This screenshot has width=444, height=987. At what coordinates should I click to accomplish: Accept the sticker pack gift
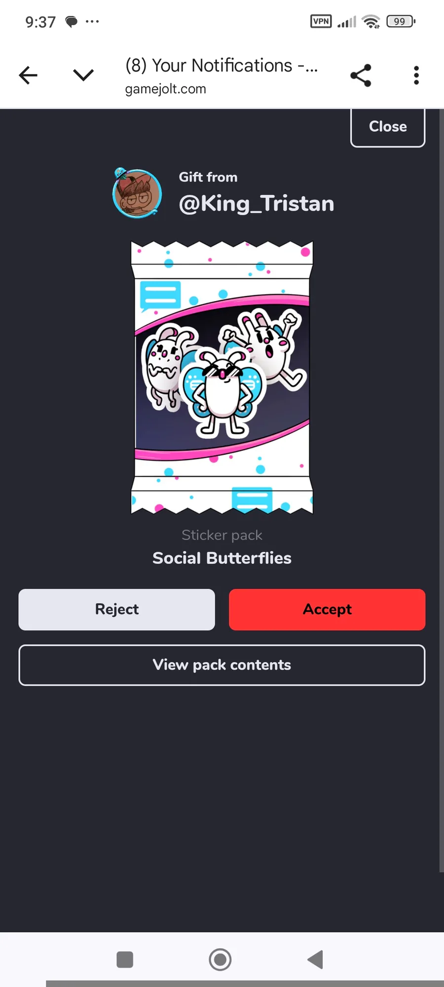pyautogui.click(x=327, y=609)
